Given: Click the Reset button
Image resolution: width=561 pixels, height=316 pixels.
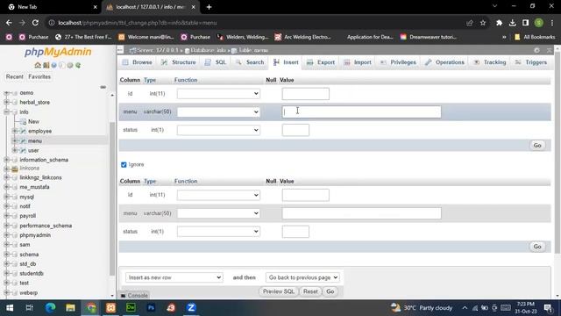Looking at the screenshot, I should 310,291.
